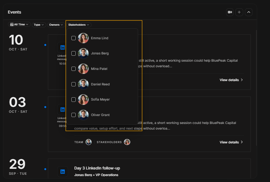Click LinkedIn icon on the 10 Oct event
Screen dimensions: 270x182
coord(62,47)
